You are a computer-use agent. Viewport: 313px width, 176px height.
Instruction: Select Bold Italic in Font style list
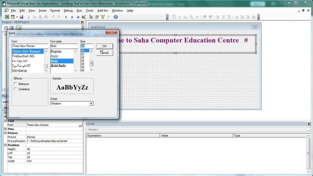pos(58,66)
